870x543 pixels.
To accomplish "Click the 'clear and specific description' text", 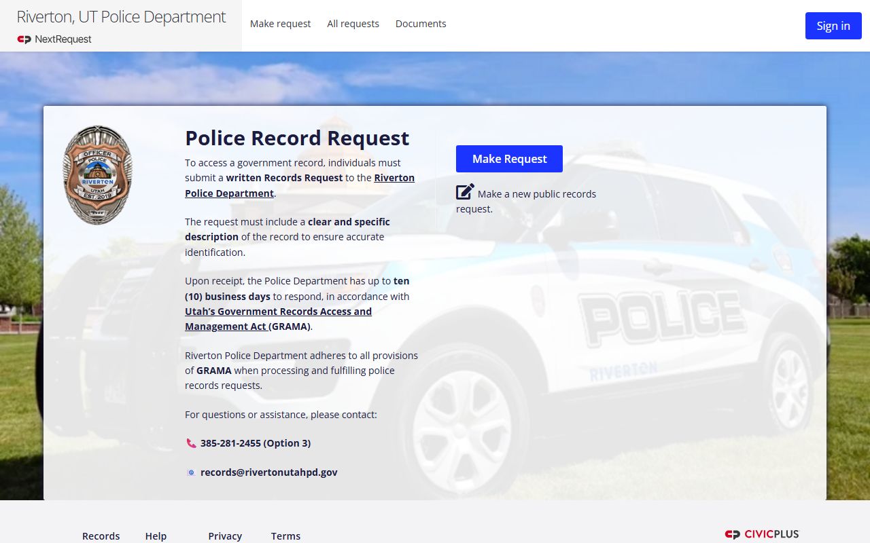I will [x=288, y=229].
